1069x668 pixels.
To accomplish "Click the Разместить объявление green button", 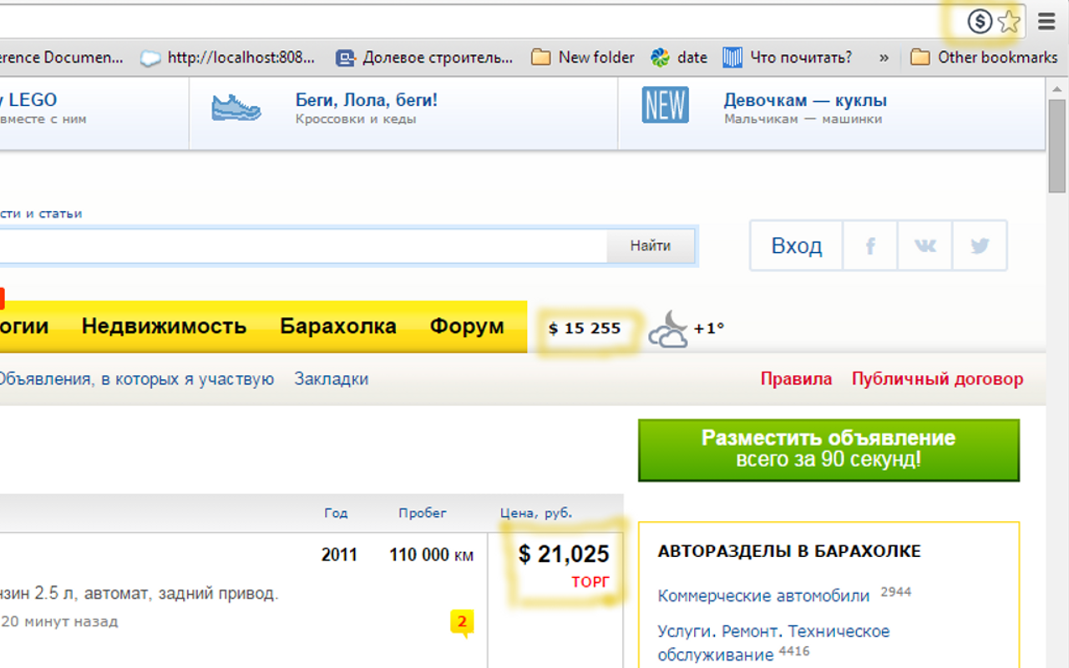I will point(828,449).
